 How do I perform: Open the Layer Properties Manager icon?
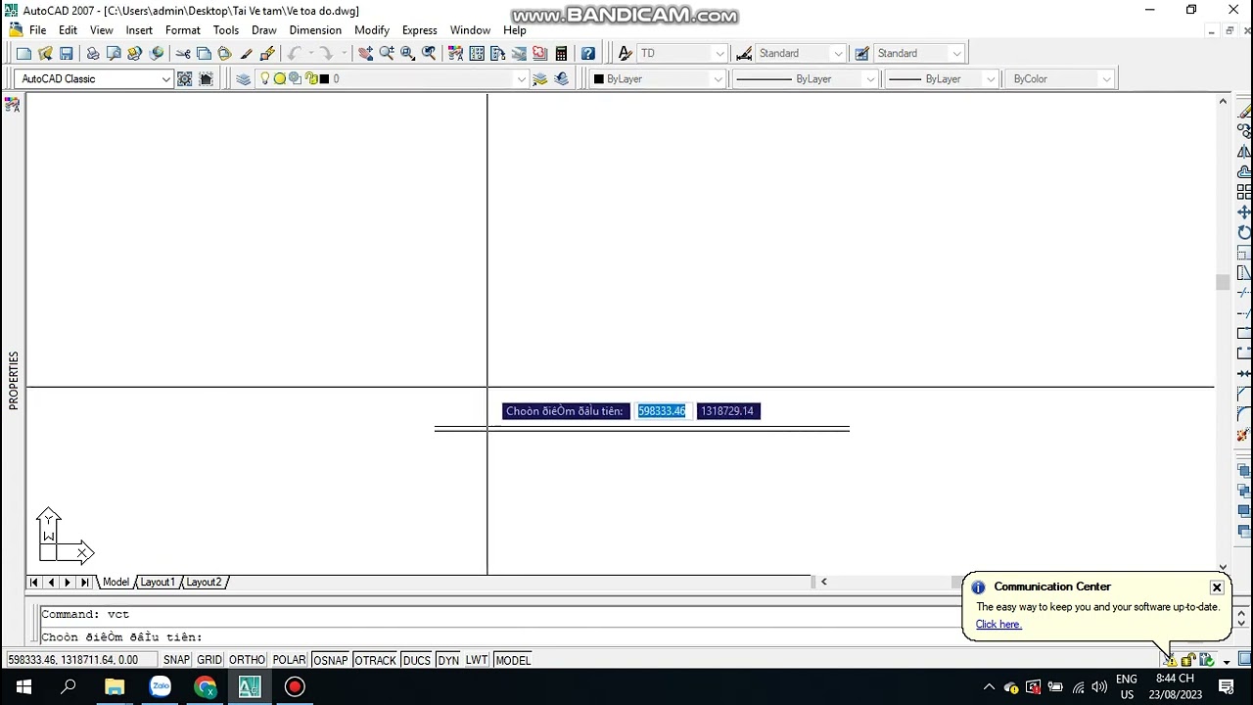tap(243, 78)
